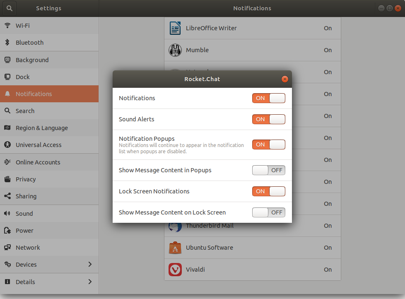Open Ubuntu Software notification settings row
Screen dimensions: 405x299
click(x=253, y=248)
